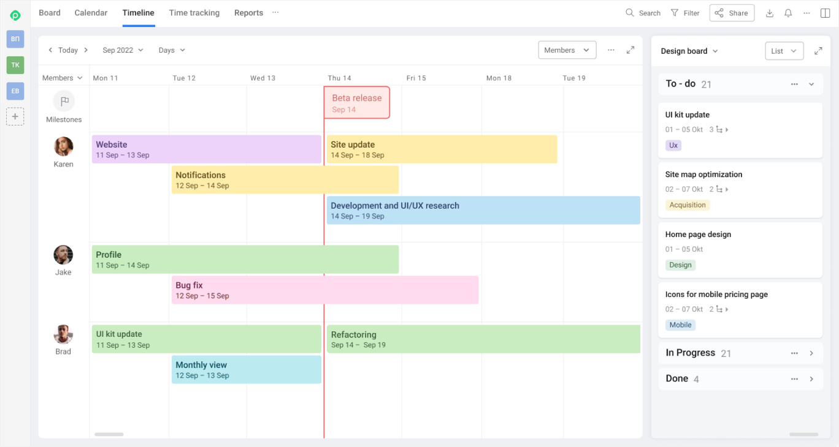
Task: Collapse the To-do section
Action: pyautogui.click(x=811, y=85)
